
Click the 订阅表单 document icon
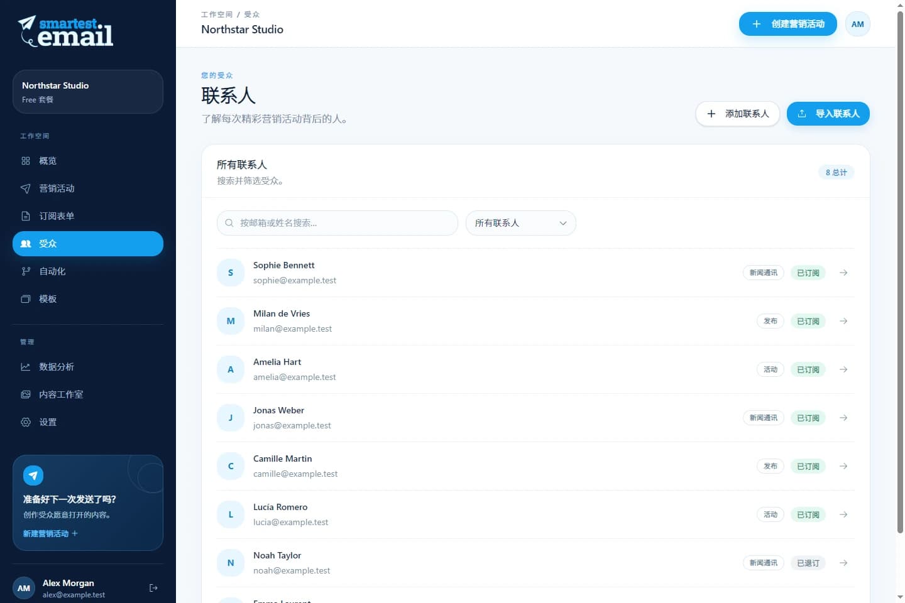(x=26, y=216)
